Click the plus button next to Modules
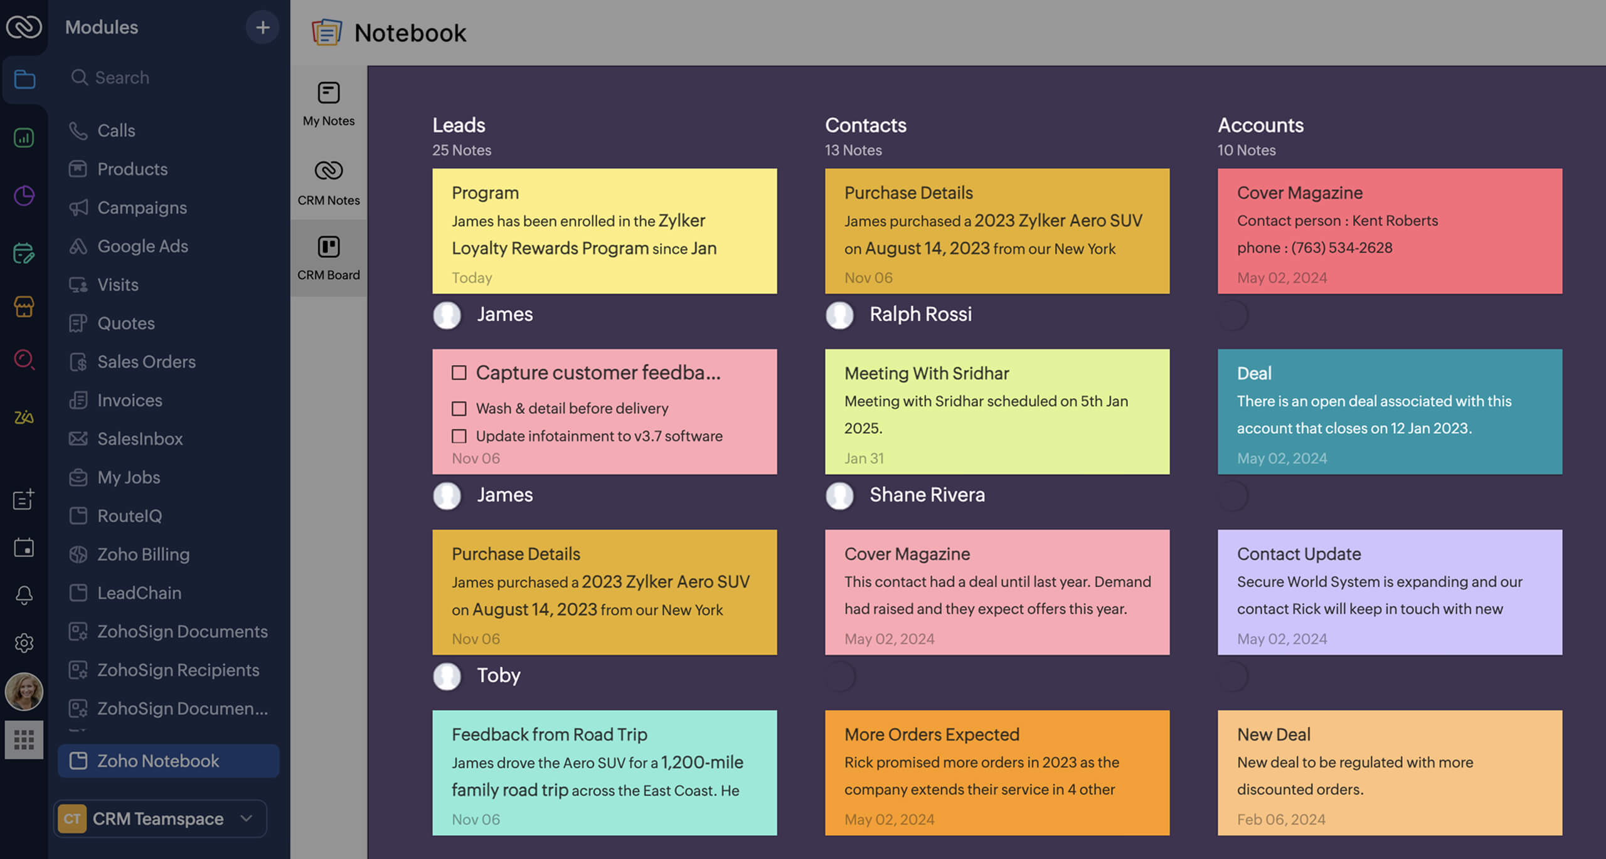Viewport: 1606px width, 859px height. pos(263,27)
